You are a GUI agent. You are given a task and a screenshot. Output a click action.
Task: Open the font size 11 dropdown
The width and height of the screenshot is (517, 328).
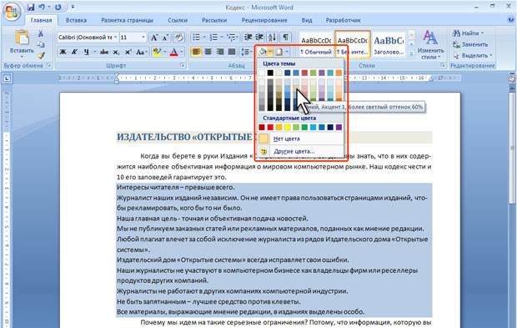coord(143,38)
